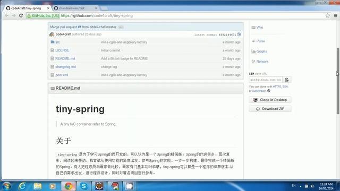
Task: Open the Windows Start menu
Action: (6, 186)
